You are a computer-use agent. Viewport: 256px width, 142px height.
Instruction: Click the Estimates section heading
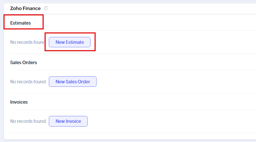(x=20, y=23)
